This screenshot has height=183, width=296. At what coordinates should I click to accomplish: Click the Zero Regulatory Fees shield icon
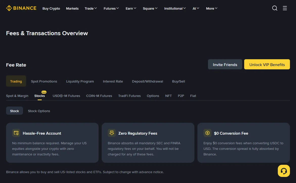coord(112,133)
